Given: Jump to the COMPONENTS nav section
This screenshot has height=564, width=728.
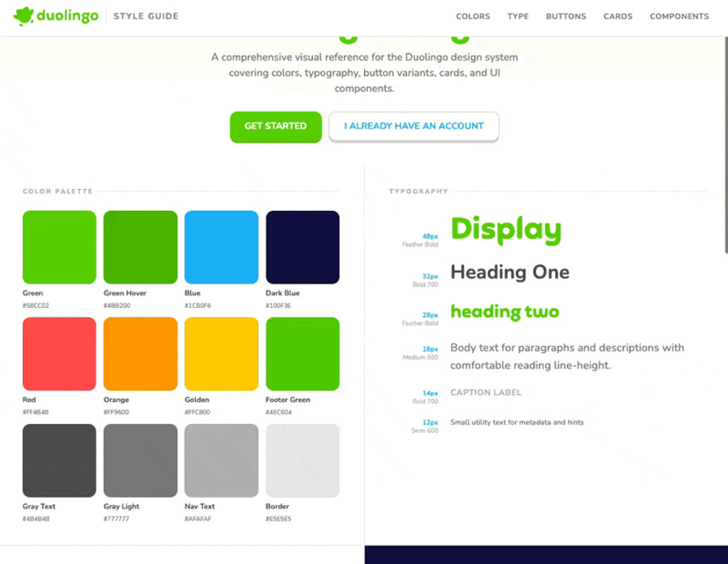Looking at the screenshot, I should point(679,16).
